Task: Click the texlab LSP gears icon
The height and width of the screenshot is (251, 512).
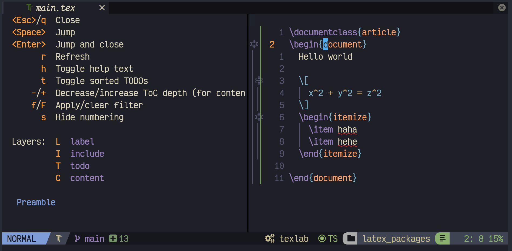Action: click(x=270, y=238)
